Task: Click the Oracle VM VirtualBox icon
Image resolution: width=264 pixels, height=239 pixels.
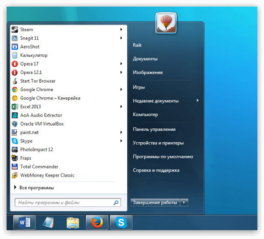Action: [15, 124]
